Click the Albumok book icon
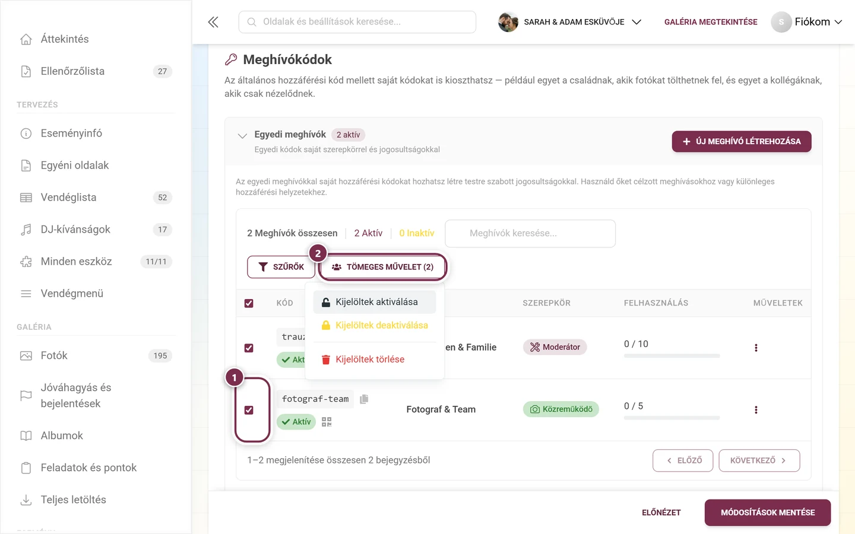Viewport: 855px width, 534px height. (x=26, y=436)
